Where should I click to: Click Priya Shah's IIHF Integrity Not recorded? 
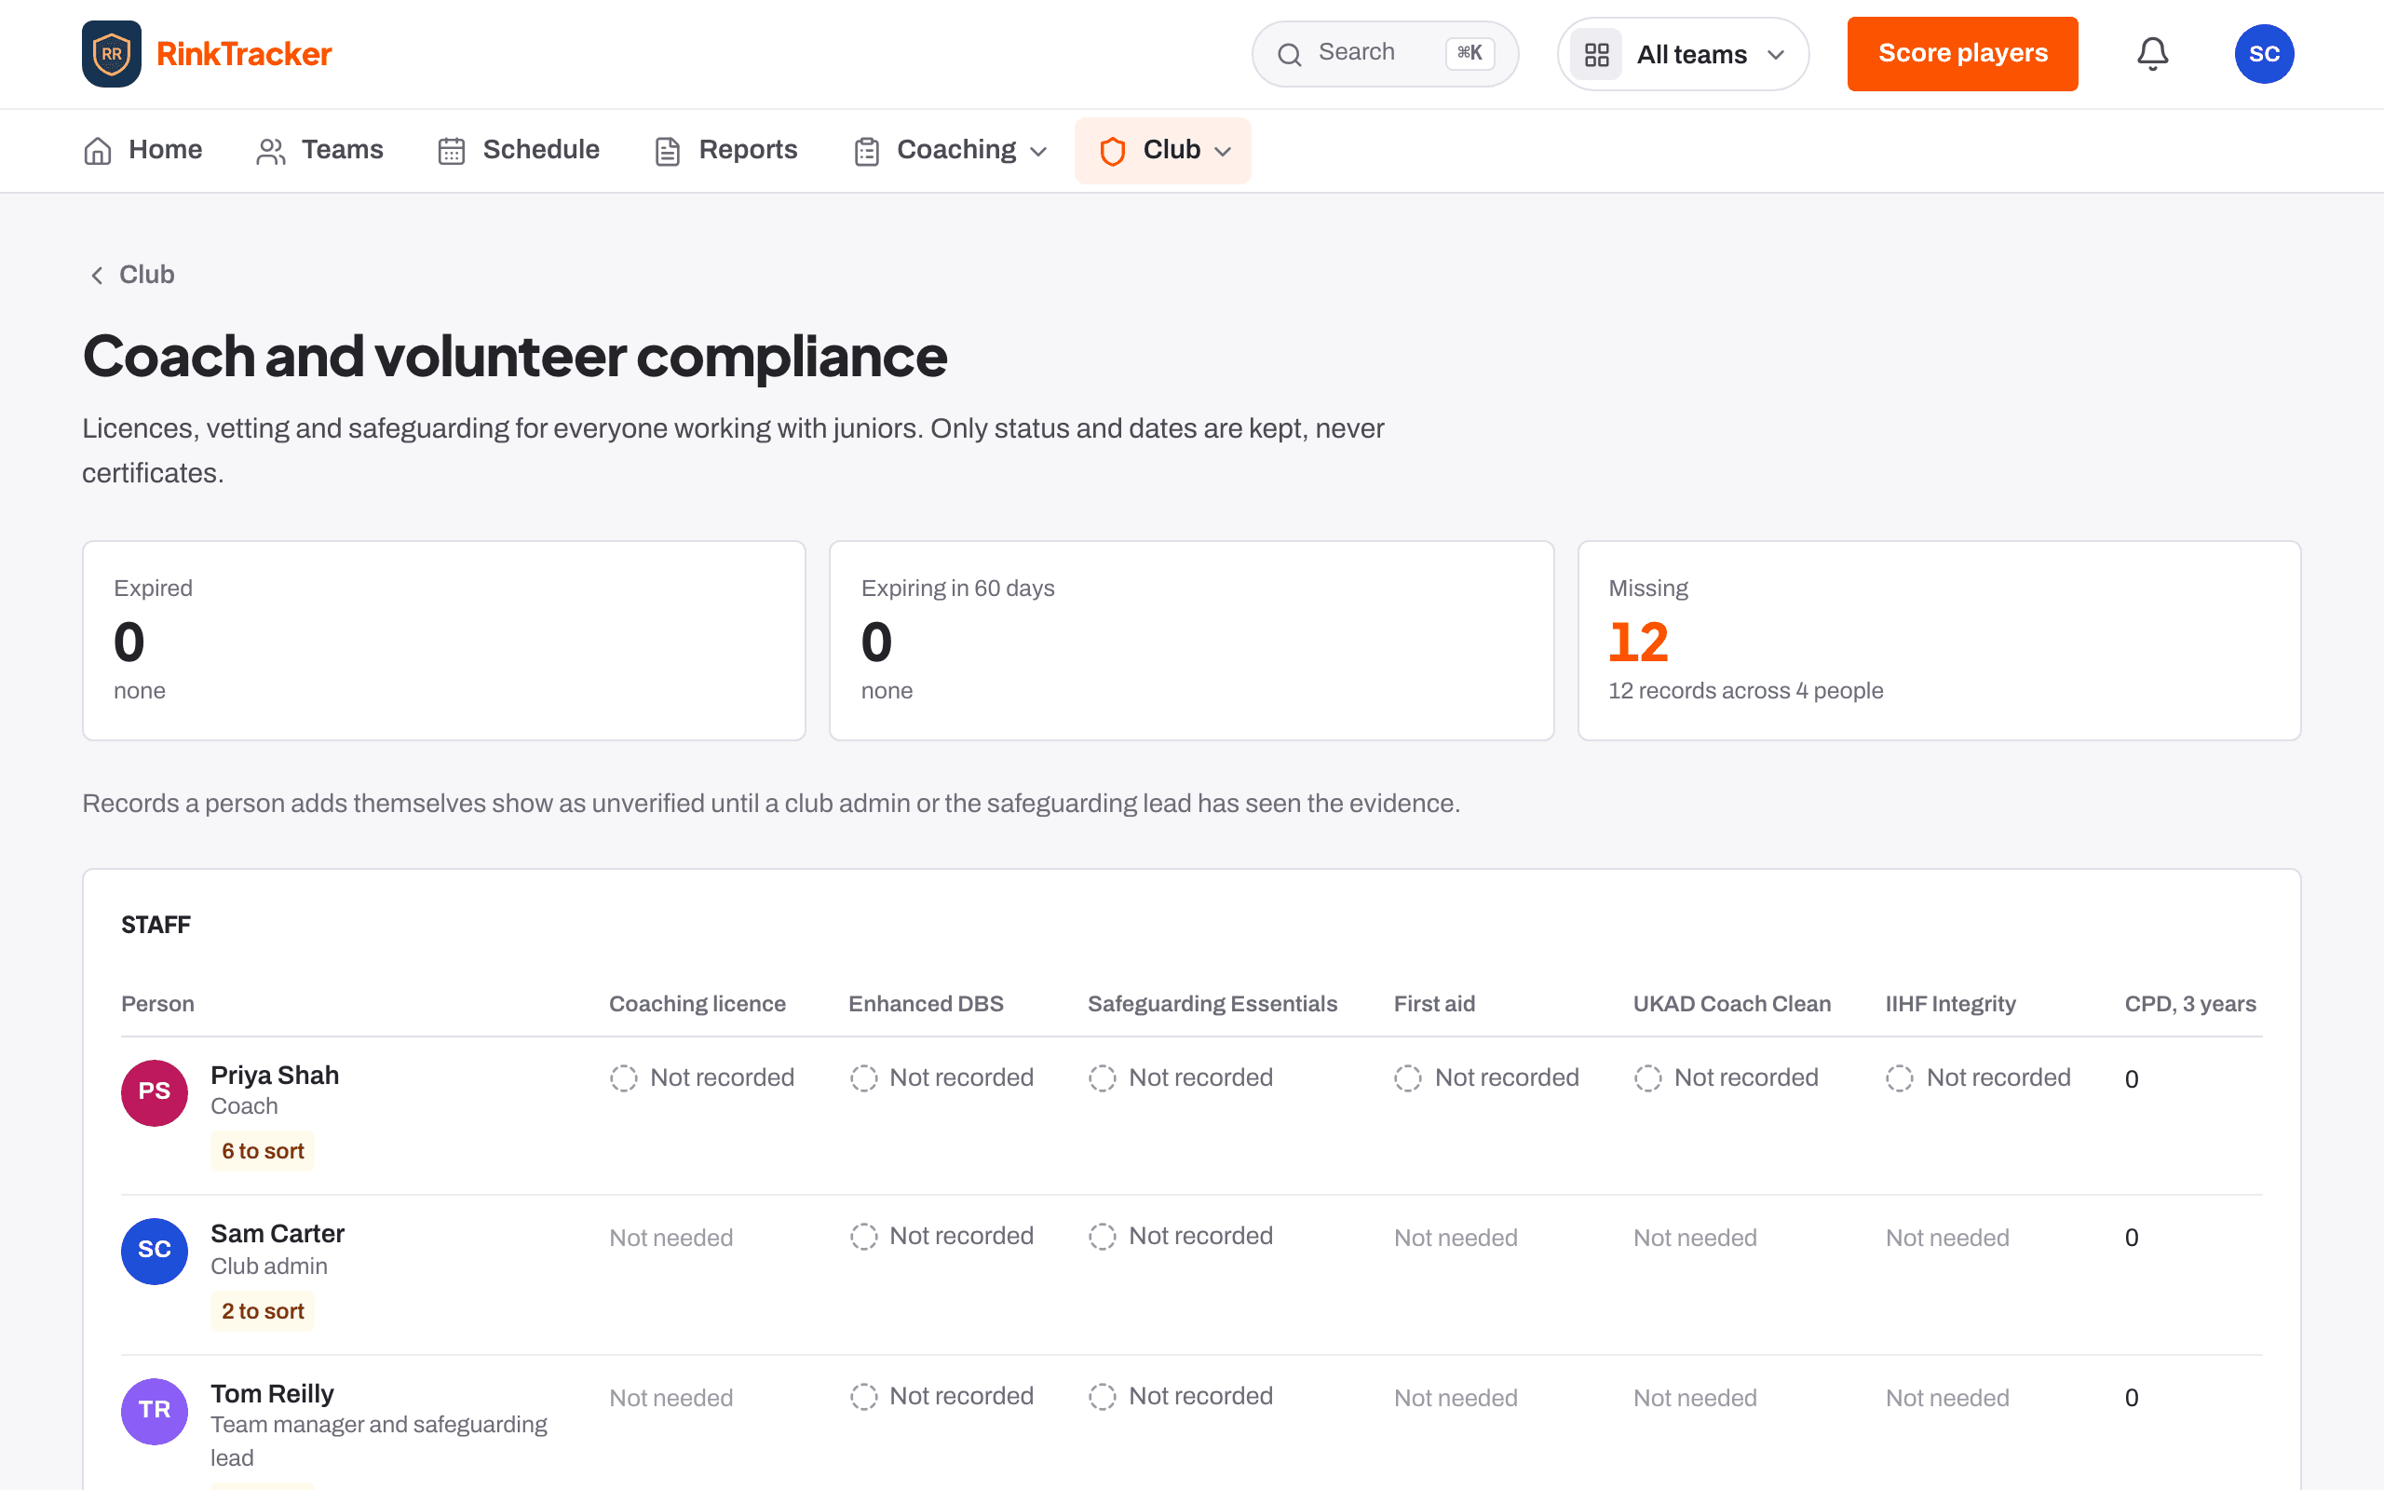1978,1078
